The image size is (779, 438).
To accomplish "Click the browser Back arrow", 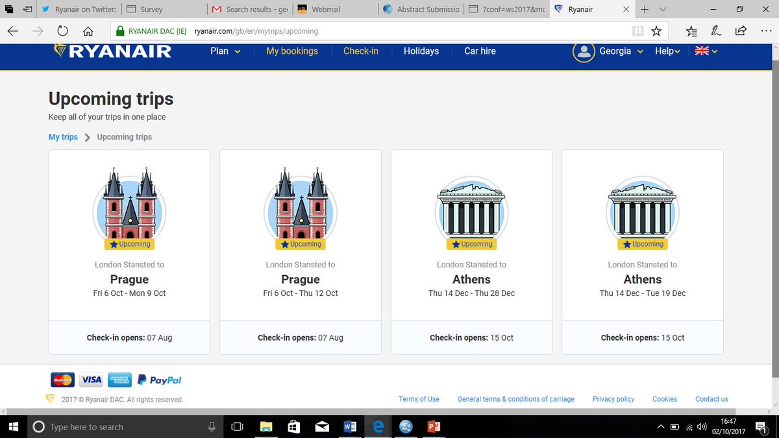I will [x=13, y=31].
